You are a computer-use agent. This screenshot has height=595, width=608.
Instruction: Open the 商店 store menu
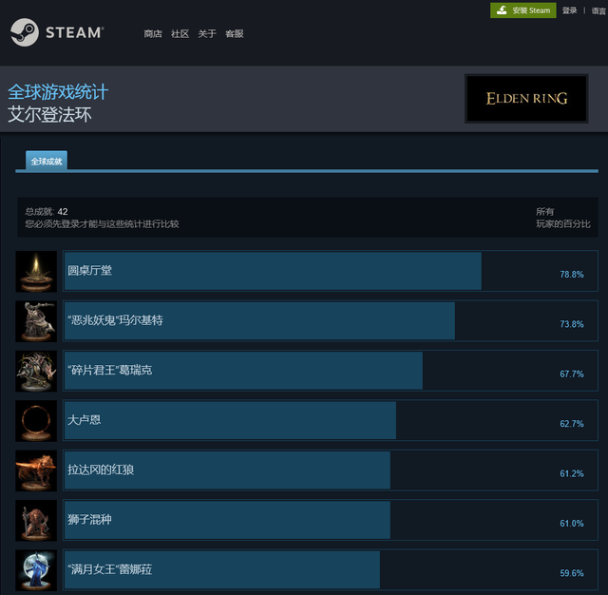tap(153, 34)
